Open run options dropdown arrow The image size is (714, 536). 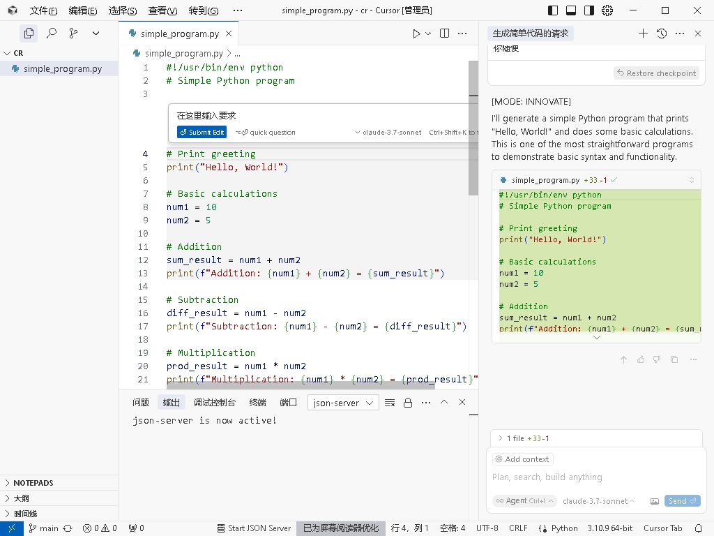point(428,33)
